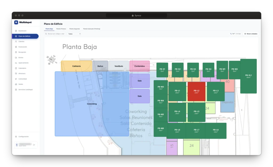The image size is (273, 167).
Task: Click the large blue Coworking zone
Action: pos(92,104)
